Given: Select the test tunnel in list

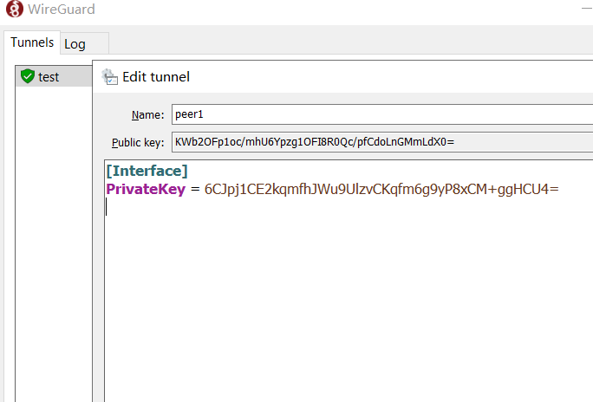Looking at the screenshot, I should pos(54,77).
